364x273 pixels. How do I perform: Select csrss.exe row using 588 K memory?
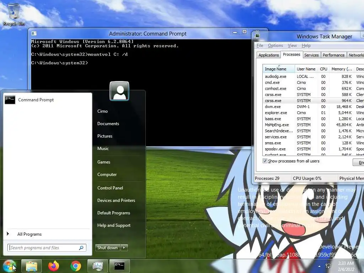coord(314,95)
